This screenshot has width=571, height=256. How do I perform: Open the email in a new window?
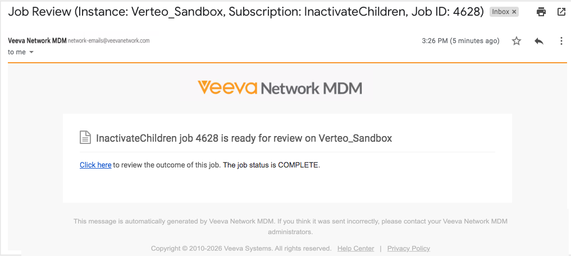[561, 12]
